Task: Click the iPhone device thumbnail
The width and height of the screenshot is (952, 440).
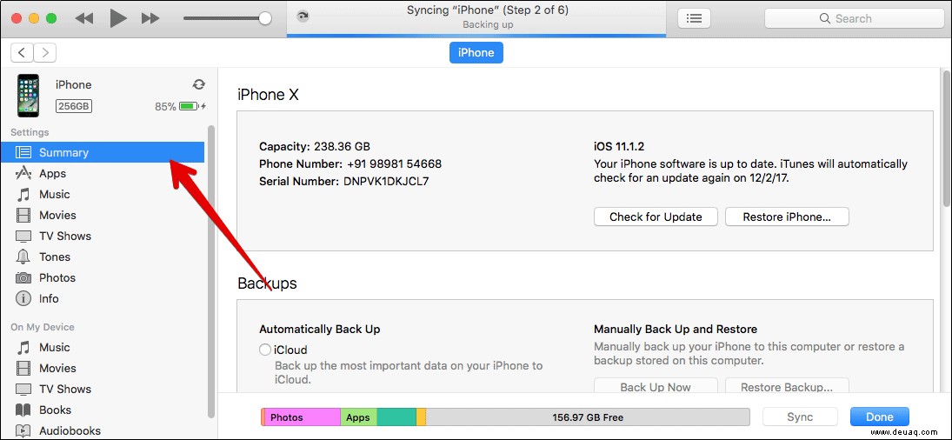Action: [28, 96]
